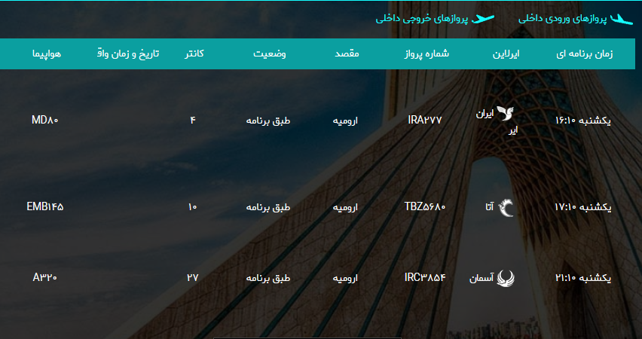Click airline name آسمان
This screenshot has height=339, width=642.
click(481, 279)
